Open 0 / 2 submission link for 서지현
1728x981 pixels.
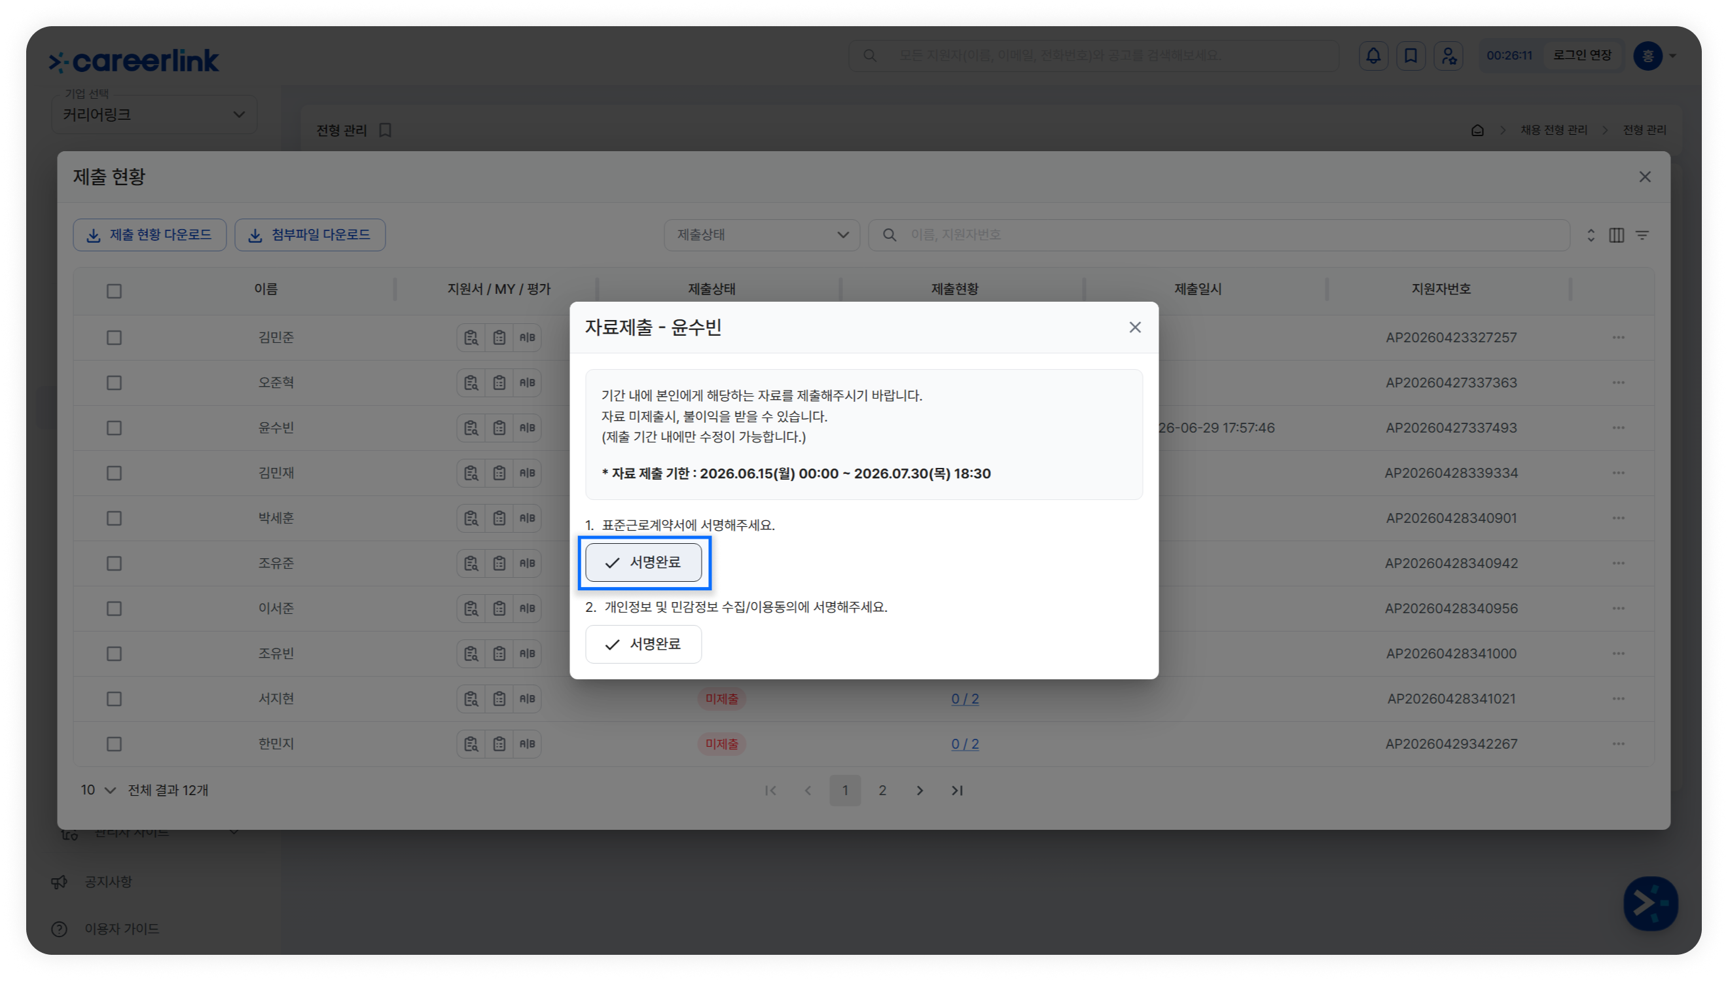point(965,699)
